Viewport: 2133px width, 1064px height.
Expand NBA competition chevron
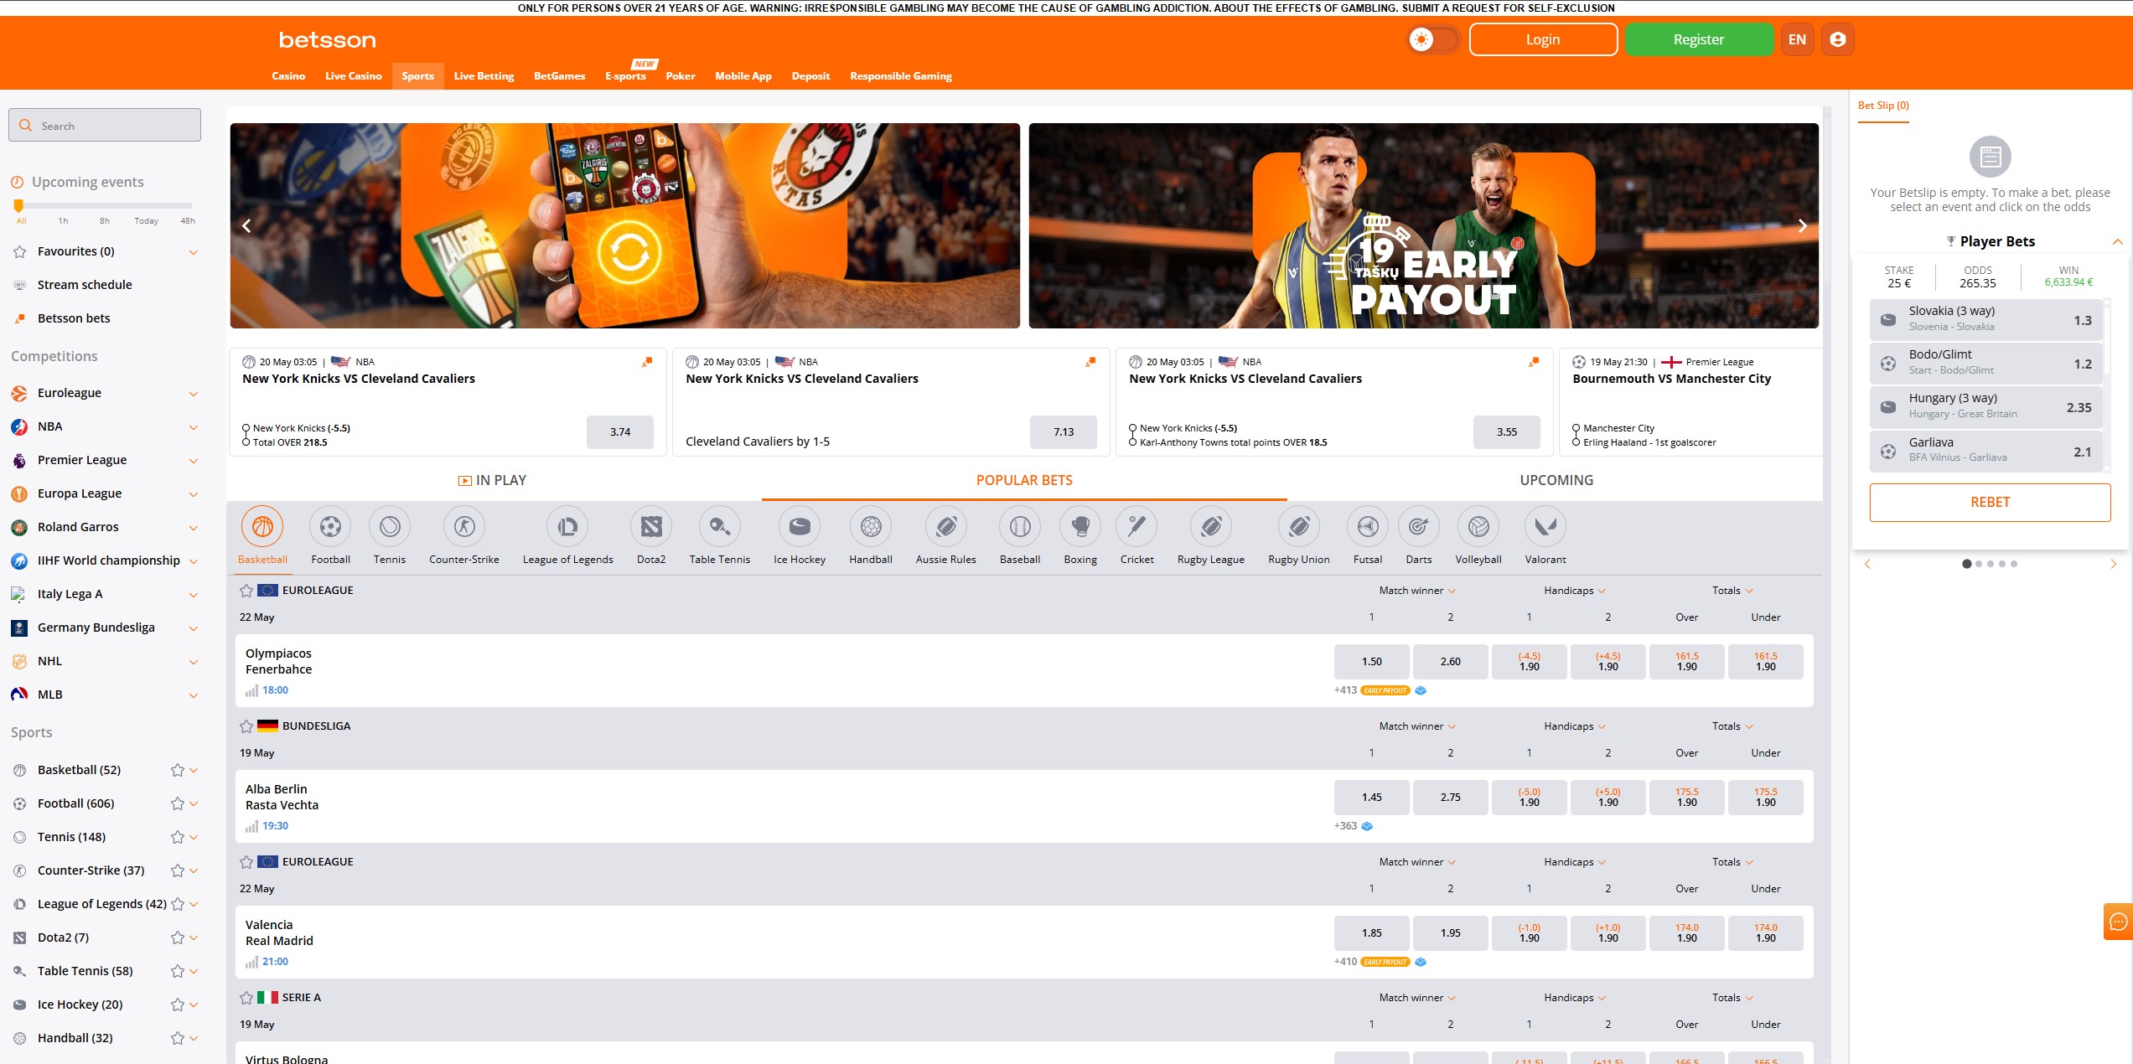pos(194,427)
